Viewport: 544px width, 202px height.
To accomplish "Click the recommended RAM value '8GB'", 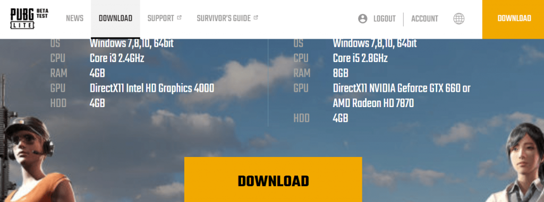I will (x=341, y=74).
